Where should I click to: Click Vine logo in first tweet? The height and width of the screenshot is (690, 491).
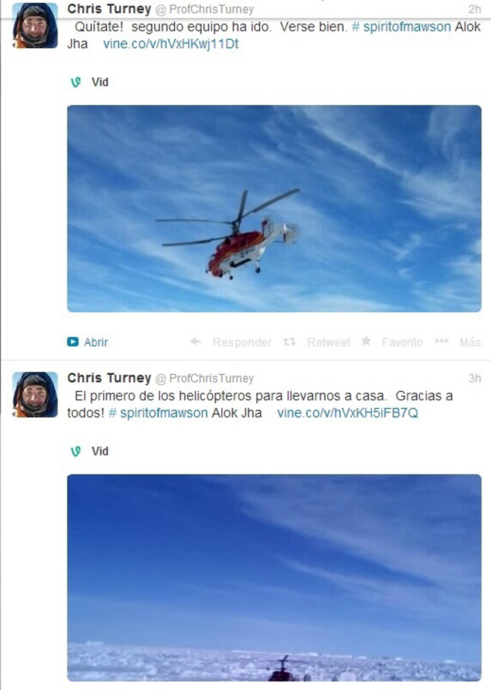pyautogui.click(x=76, y=82)
